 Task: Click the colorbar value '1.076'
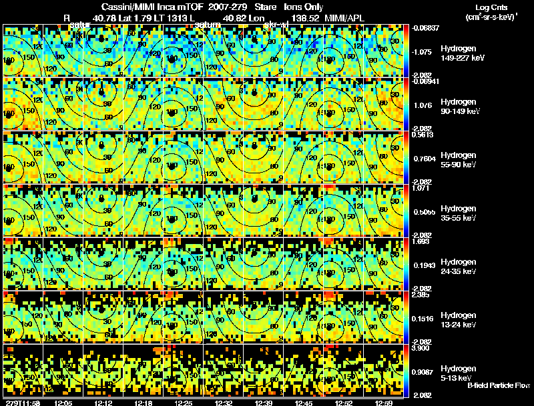click(423, 105)
